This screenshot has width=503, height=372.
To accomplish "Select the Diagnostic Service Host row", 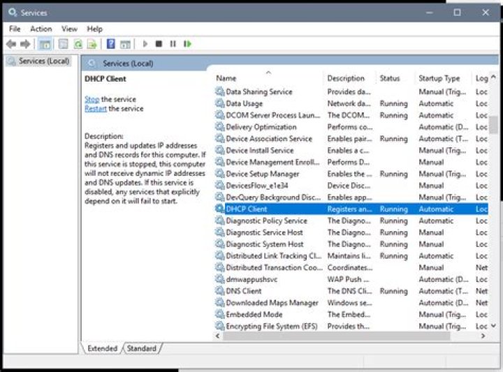I will 351,232.
